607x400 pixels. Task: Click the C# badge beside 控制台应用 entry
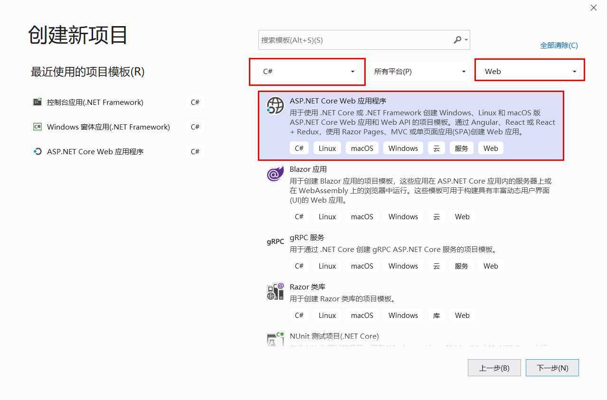195,102
